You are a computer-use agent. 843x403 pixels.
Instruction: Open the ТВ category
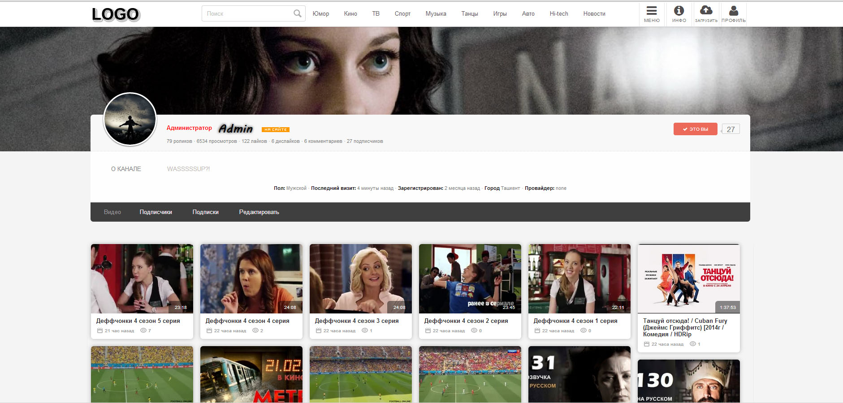(376, 13)
